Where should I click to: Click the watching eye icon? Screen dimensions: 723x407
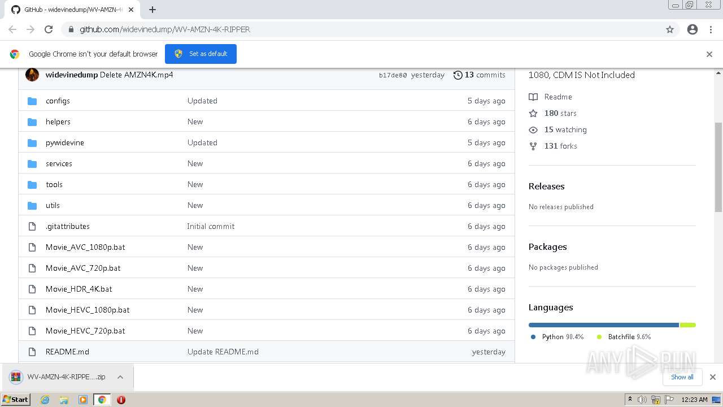(x=533, y=129)
